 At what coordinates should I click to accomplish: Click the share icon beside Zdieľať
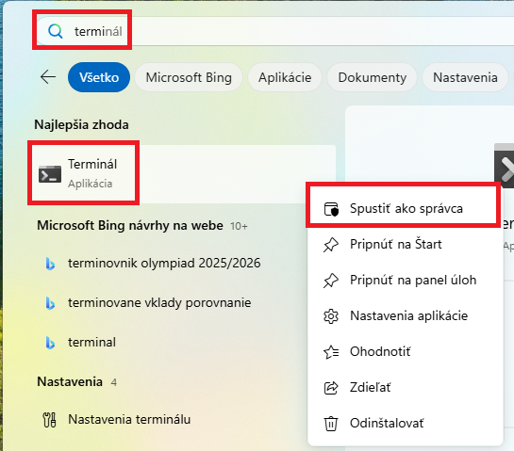[x=331, y=388]
